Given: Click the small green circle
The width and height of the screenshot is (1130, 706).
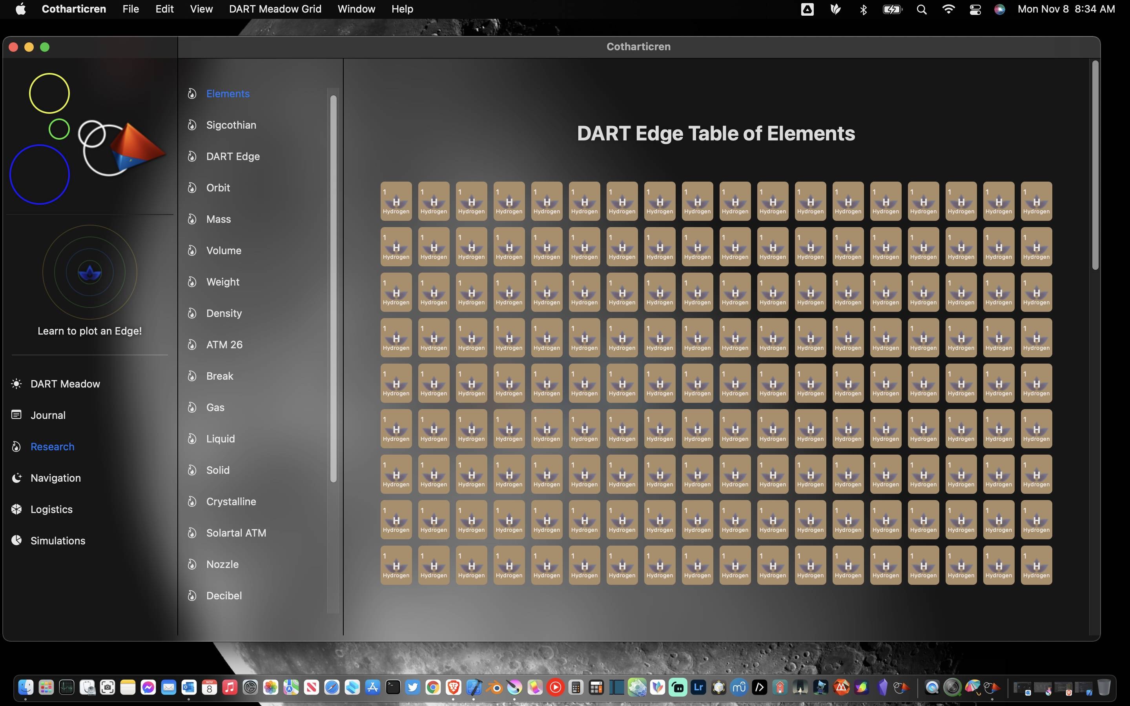Looking at the screenshot, I should [x=59, y=129].
